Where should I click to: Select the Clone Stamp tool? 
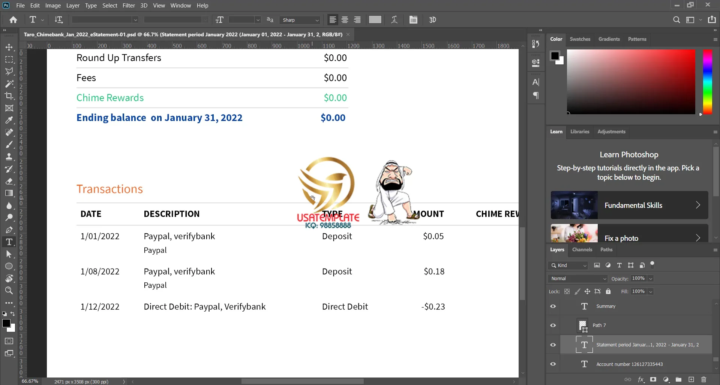pos(9,157)
